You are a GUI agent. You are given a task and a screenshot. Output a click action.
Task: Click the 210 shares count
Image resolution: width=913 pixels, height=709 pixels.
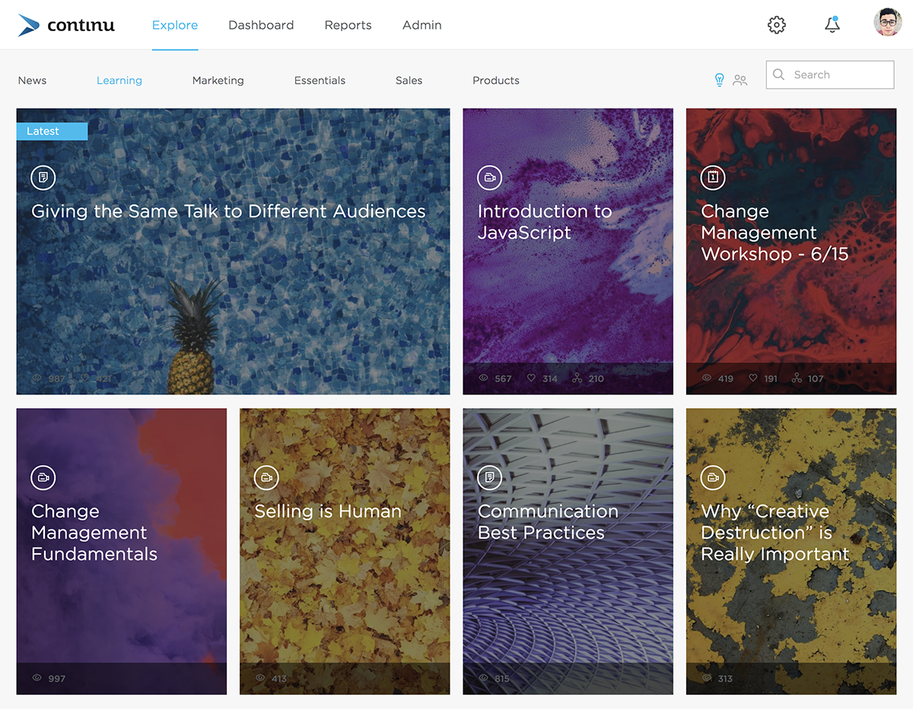click(596, 378)
